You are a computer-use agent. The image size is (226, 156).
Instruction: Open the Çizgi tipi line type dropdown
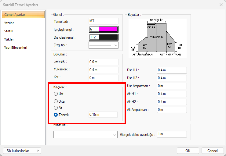(103, 45)
